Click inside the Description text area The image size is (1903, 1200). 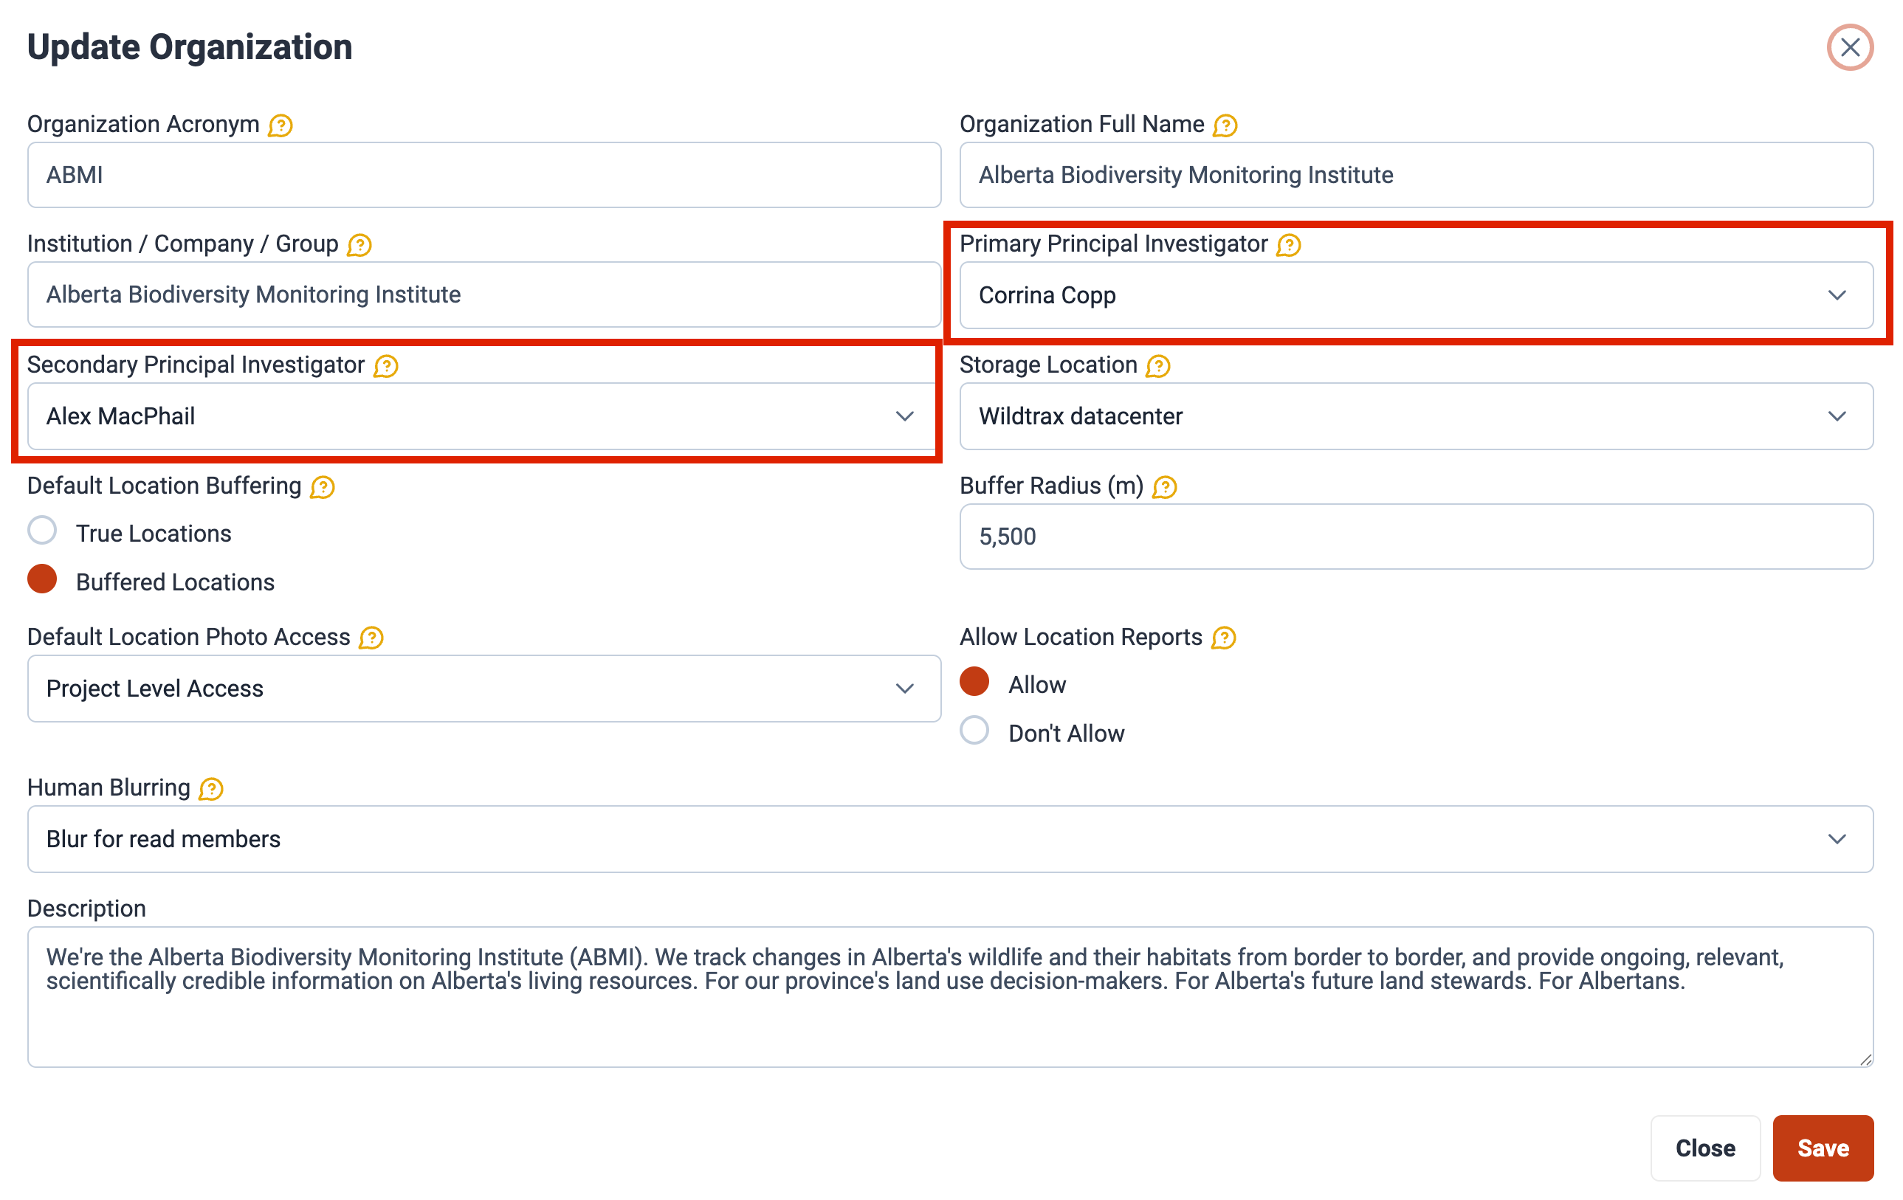tap(950, 1019)
